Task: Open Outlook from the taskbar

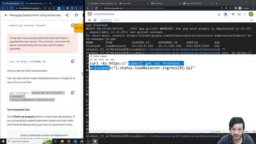Action: point(75,141)
